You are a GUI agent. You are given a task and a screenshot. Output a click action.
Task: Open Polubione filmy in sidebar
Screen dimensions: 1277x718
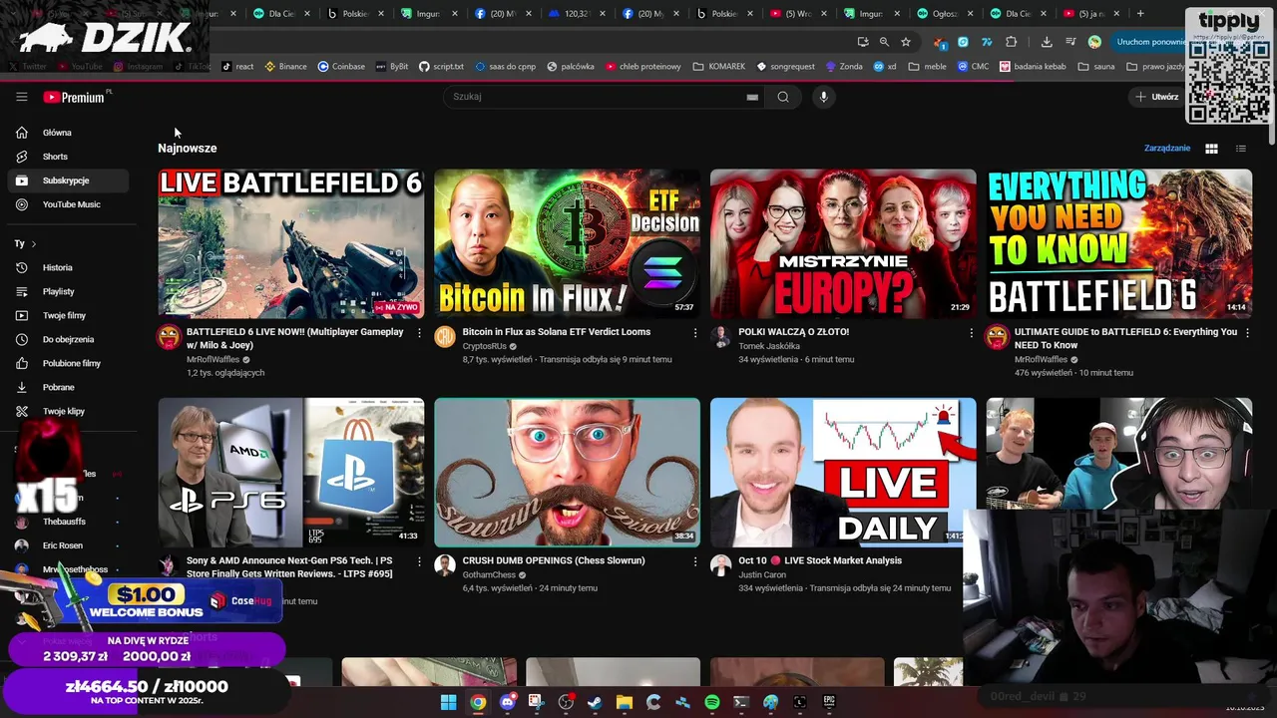68,364
